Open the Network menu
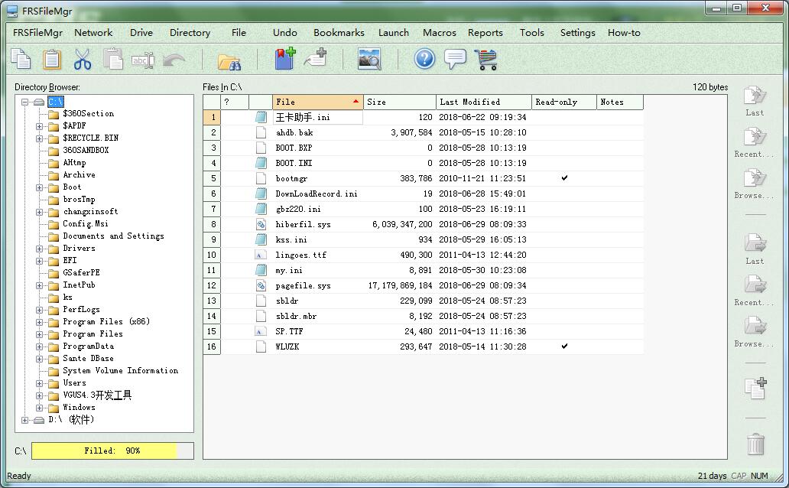The image size is (789, 488). point(93,33)
